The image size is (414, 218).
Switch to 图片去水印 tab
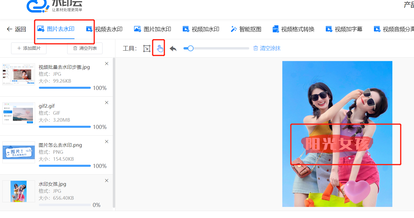click(x=56, y=29)
